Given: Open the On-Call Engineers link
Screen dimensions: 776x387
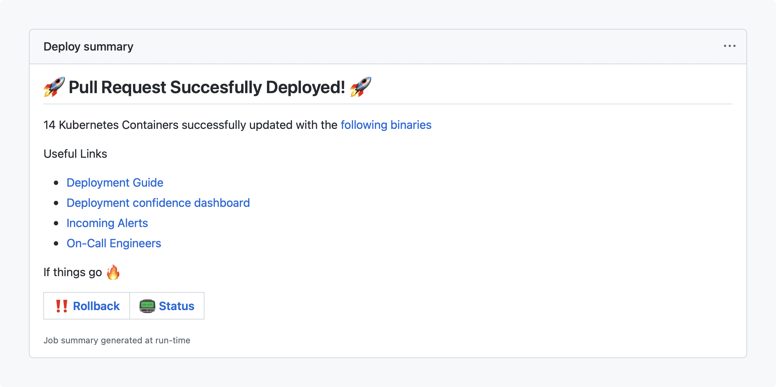Looking at the screenshot, I should click(114, 243).
